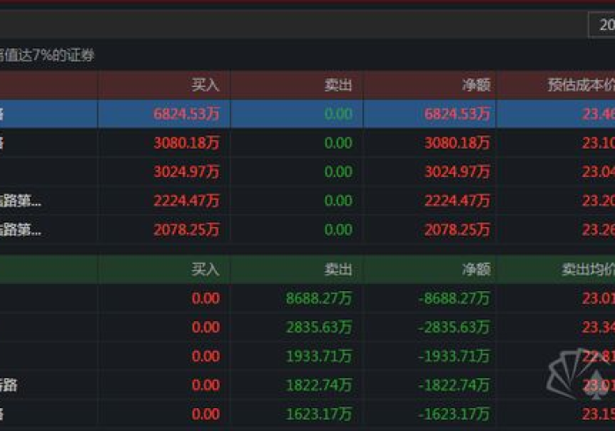Click 净额 header in the green sellers table
The image size is (615, 431).
476,269
